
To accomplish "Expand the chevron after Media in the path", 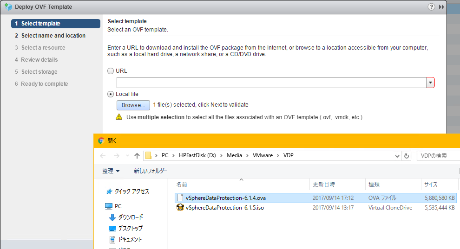I will click(x=247, y=155).
